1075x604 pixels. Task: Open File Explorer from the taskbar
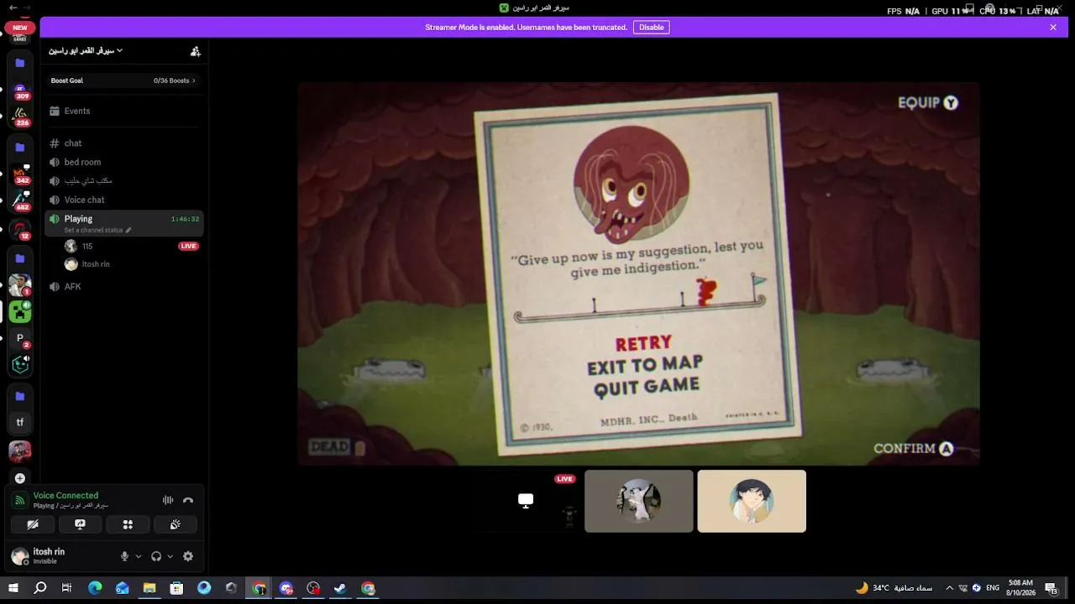[x=149, y=588]
